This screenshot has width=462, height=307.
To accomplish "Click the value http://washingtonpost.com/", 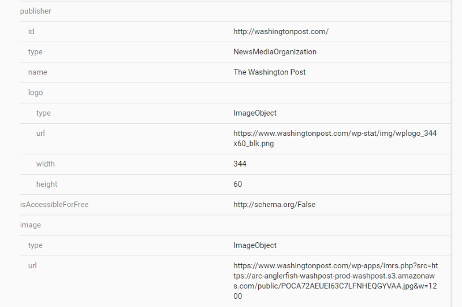I will 281,32.
